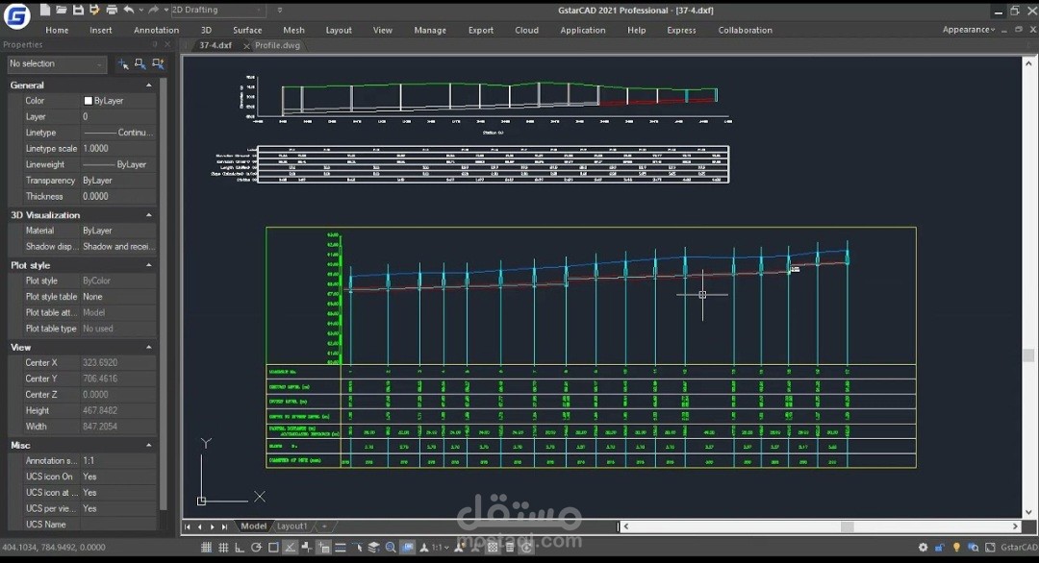Open the Appearance dropdown menu
This screenshot has height=563, width=1039.
969,30
